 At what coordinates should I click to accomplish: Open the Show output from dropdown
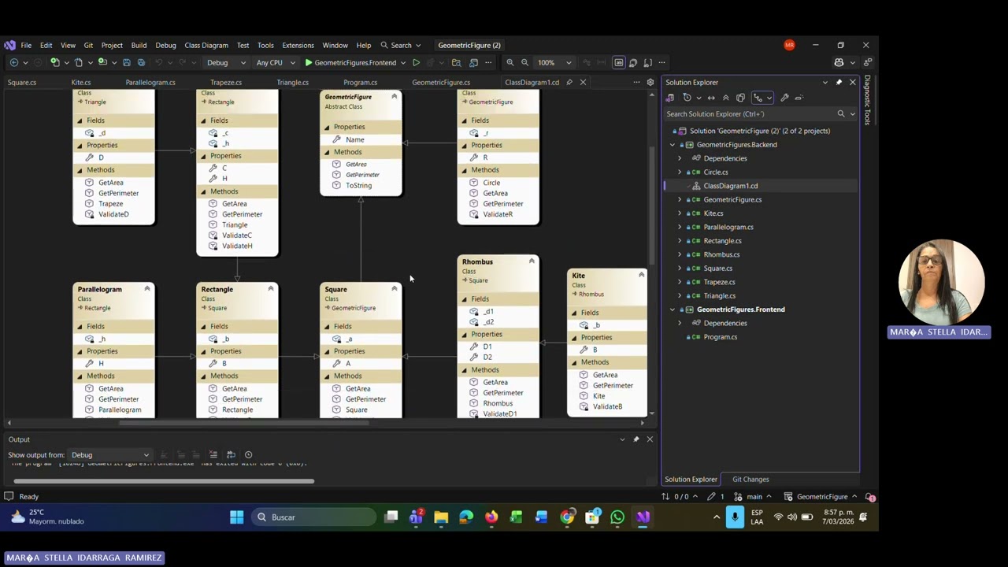pyautogui.click(x=109, y=454)
